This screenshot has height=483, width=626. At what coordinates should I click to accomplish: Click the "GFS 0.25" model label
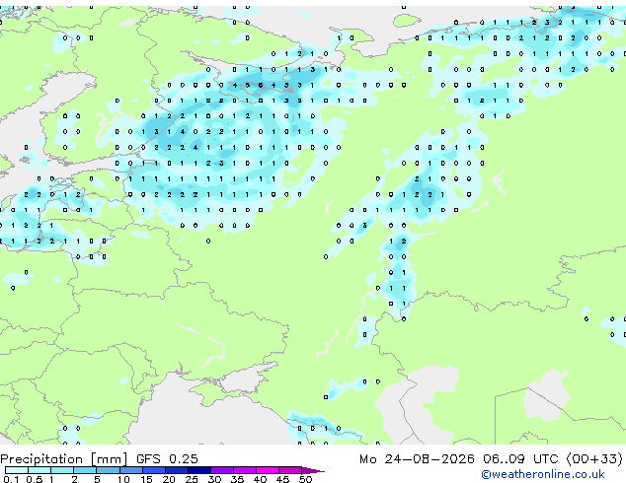[x=167, y=459]
